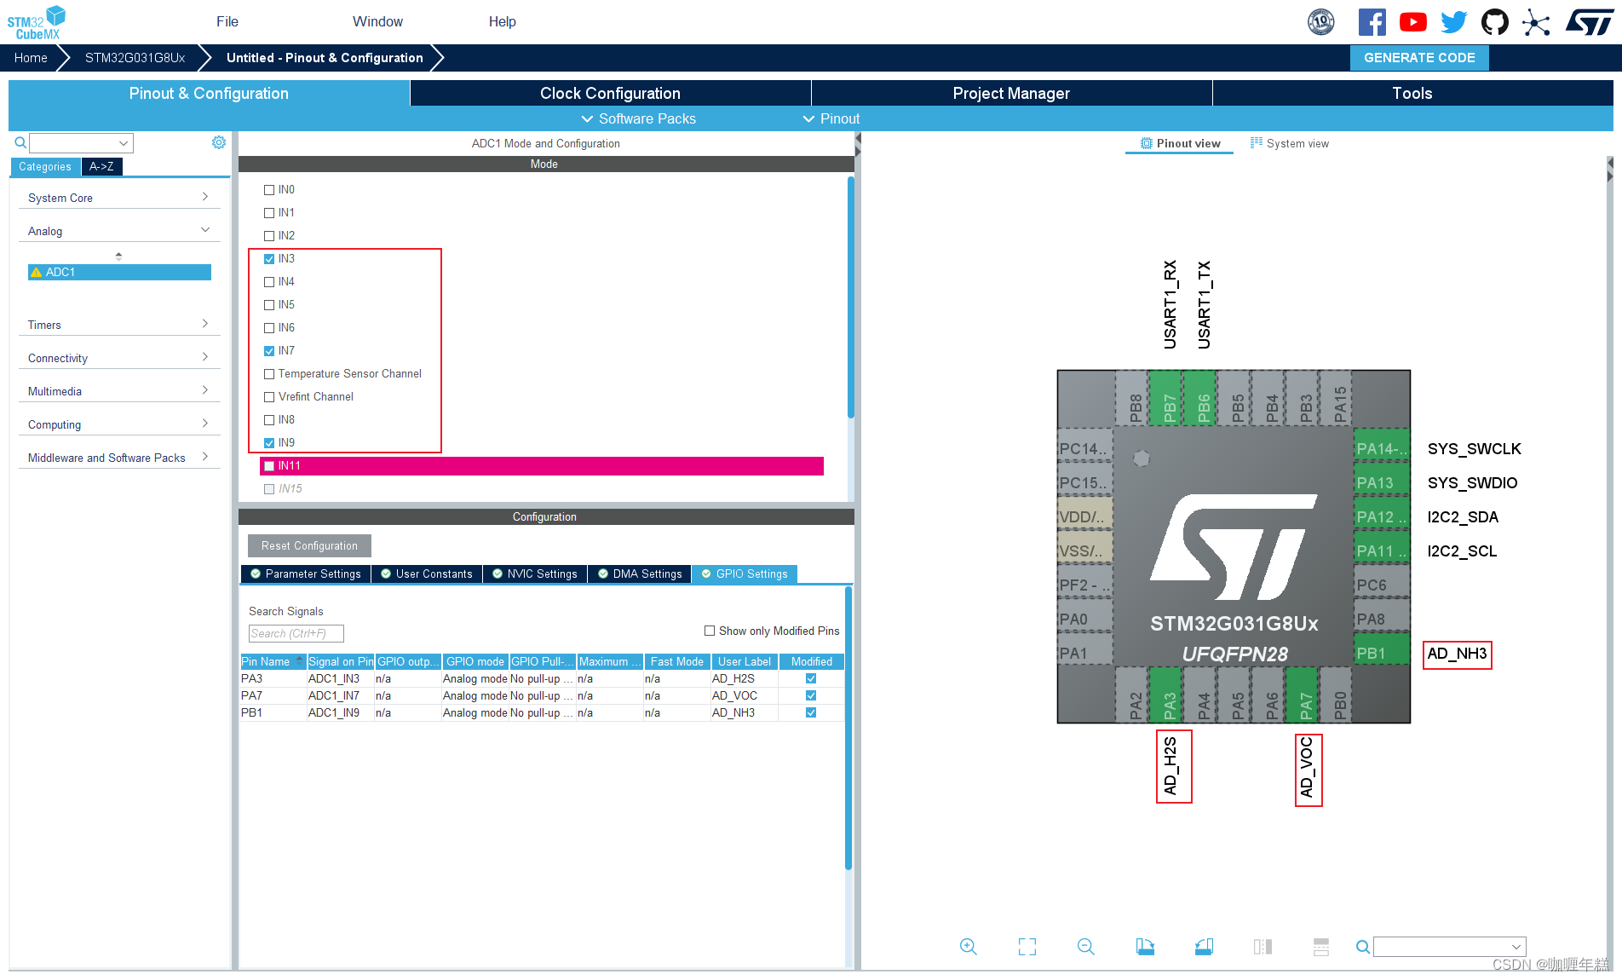
Task: Click the STM32G031G8Ux breadcrumb
Action: pyautogui.click(x=135, y=58)
